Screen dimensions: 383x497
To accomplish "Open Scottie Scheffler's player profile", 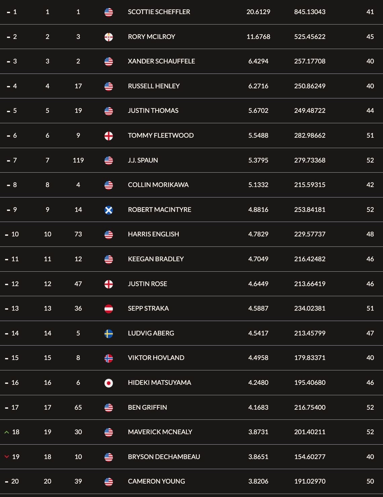I will (159, 12).
